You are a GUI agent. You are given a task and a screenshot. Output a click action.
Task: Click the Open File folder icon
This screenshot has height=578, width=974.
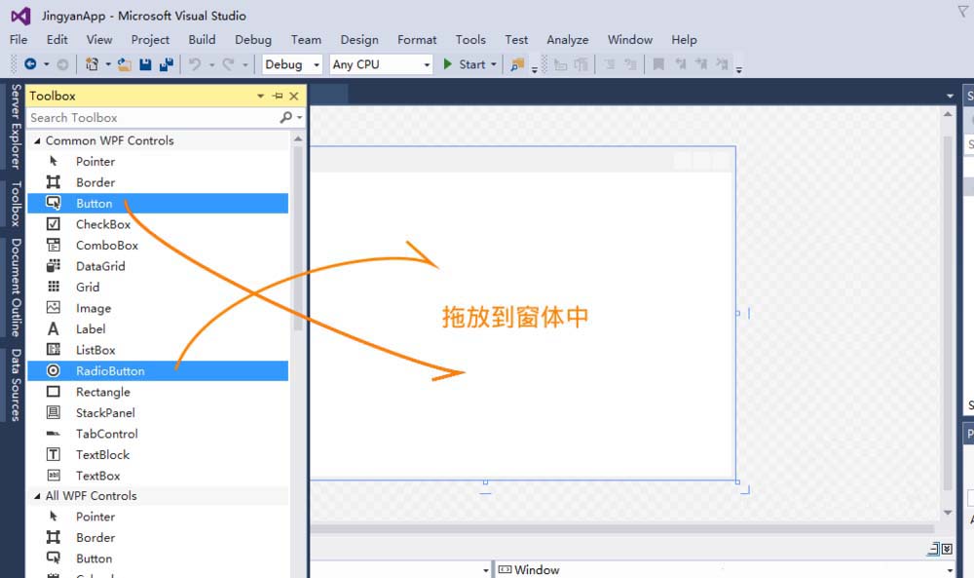coord(125,64)
